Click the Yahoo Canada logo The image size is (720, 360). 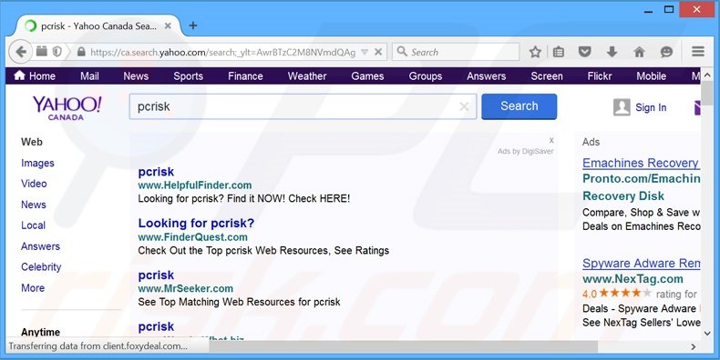coord(67,108)
